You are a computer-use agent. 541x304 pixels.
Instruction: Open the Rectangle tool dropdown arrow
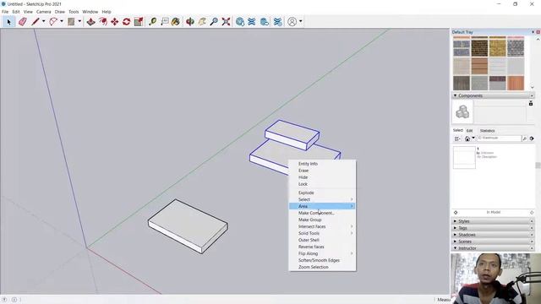point(79,21)
